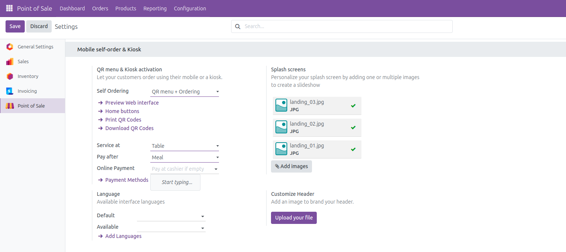The height and width of the screenshot is (252, 566).
Task: Click the Upload your file button
Action: coord(294,218)
